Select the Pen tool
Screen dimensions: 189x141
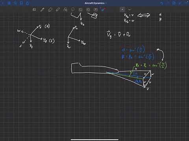[x=42, y=9]
